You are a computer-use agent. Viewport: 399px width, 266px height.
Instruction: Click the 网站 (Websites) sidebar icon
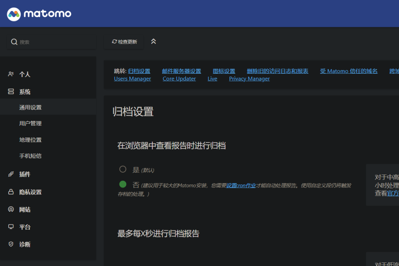tap(11, 209)
